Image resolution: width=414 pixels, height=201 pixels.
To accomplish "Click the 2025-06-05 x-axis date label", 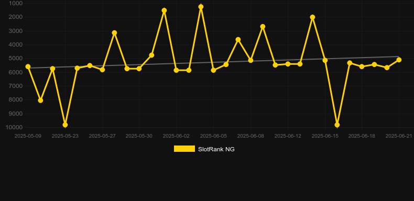I will (x=213, y=136).
